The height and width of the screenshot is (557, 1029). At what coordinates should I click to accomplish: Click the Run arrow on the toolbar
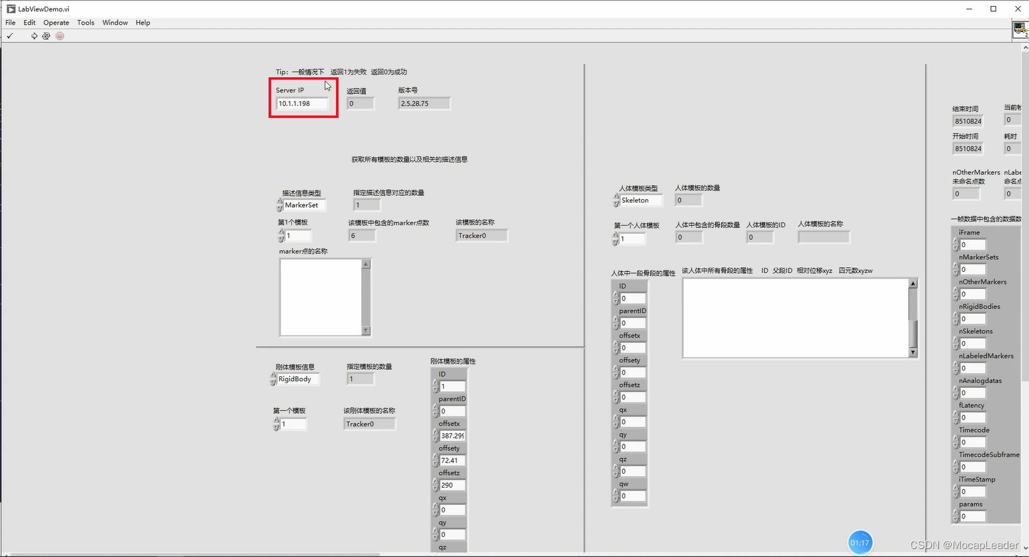click(33, 36)
